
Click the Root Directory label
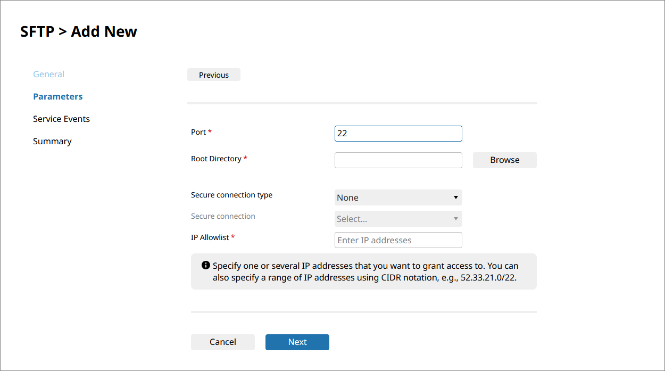point(216,159)
